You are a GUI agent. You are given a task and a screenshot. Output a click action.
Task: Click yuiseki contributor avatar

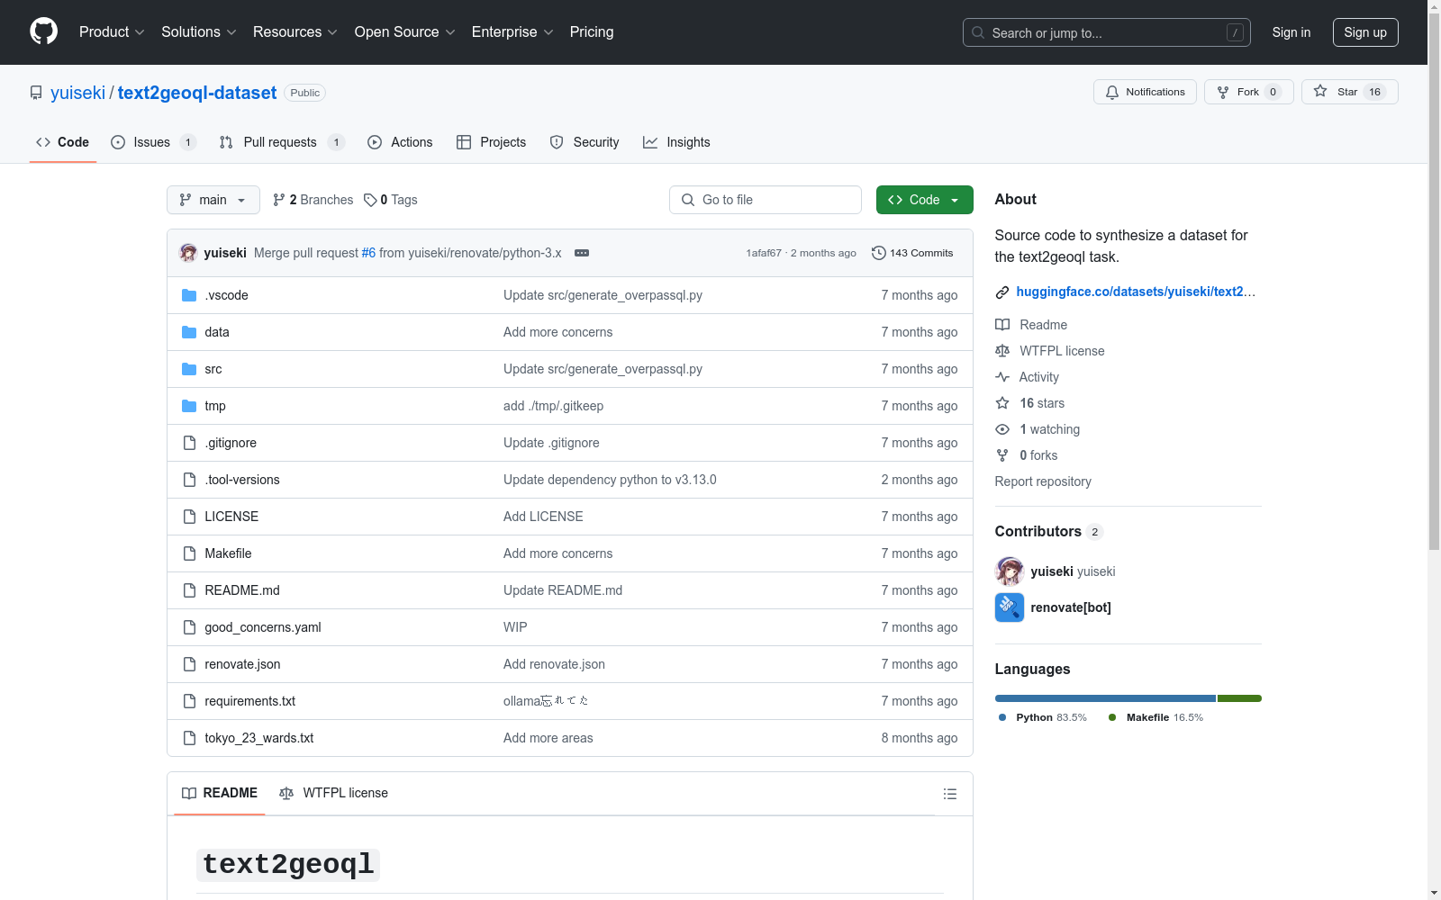(1010, 571)
